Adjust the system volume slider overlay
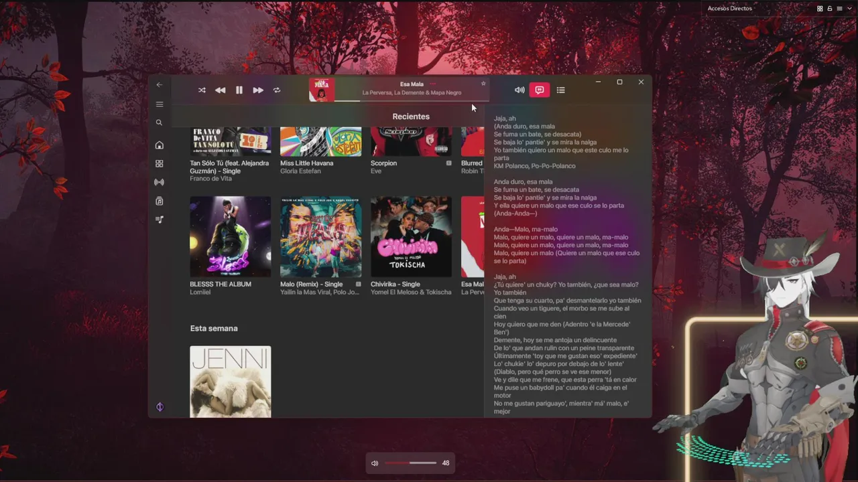 (410, 463)
